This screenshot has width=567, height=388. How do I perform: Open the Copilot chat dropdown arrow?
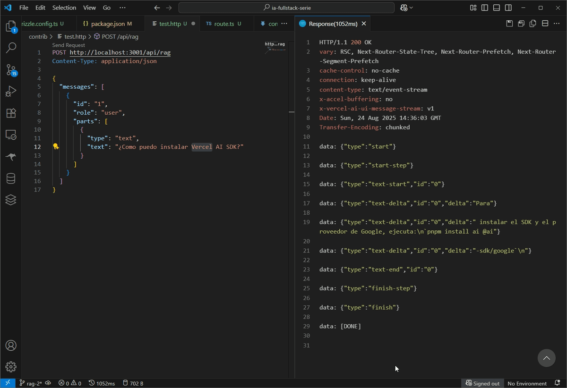click(x=411, y=8)
